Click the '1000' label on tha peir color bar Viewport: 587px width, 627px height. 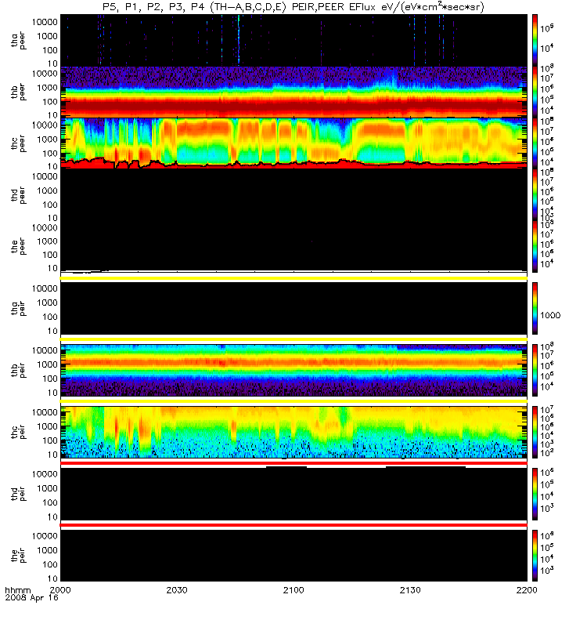[x=550, y=315]
